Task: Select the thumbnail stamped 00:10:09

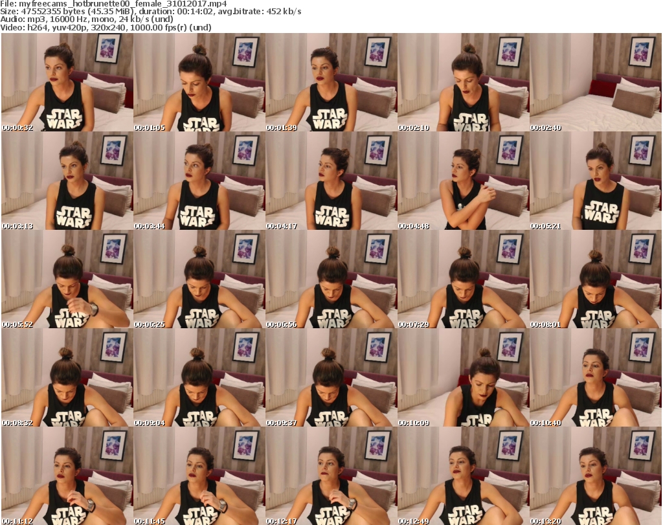Action: pyautogui.click(x=463, y=377)
